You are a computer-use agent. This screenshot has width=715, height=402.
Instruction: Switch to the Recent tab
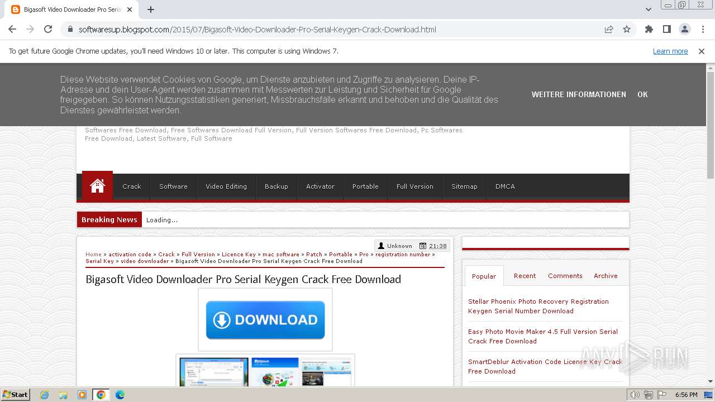tap(525, 276)
